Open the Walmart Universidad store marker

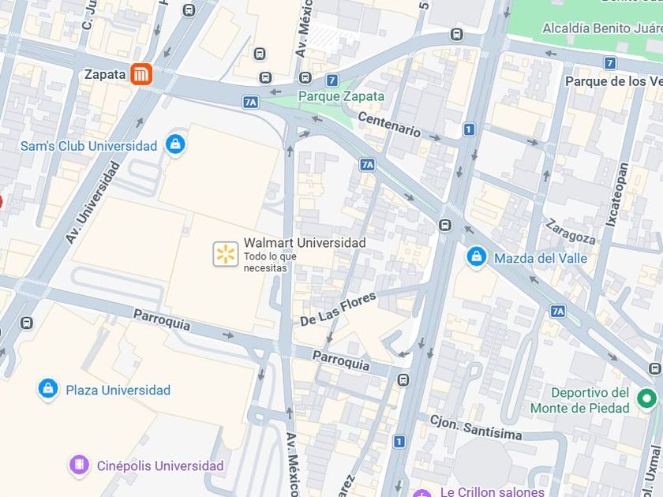coord(226,254)
